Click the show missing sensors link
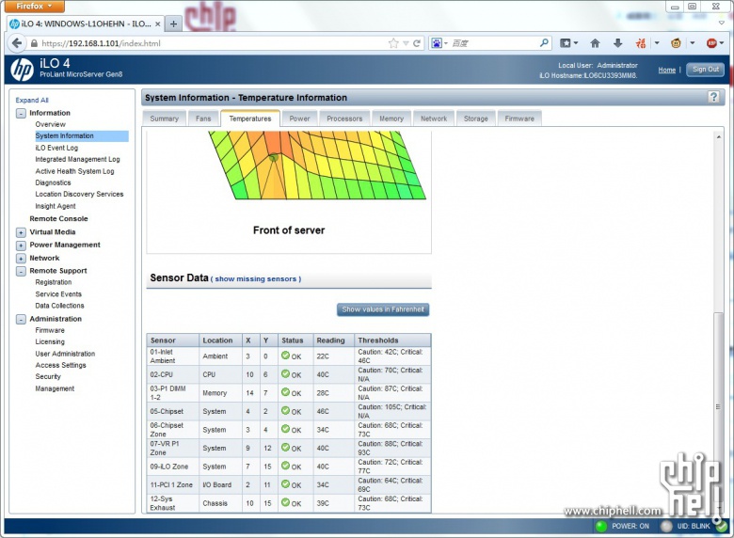Image resolution: width=734 pixels, height=538 pixels. coord(256,278)
